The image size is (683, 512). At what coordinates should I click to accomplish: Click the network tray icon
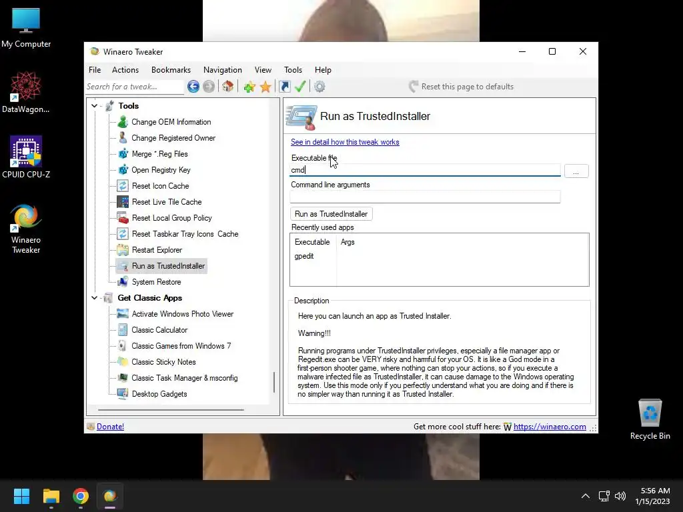pos(604,496)
